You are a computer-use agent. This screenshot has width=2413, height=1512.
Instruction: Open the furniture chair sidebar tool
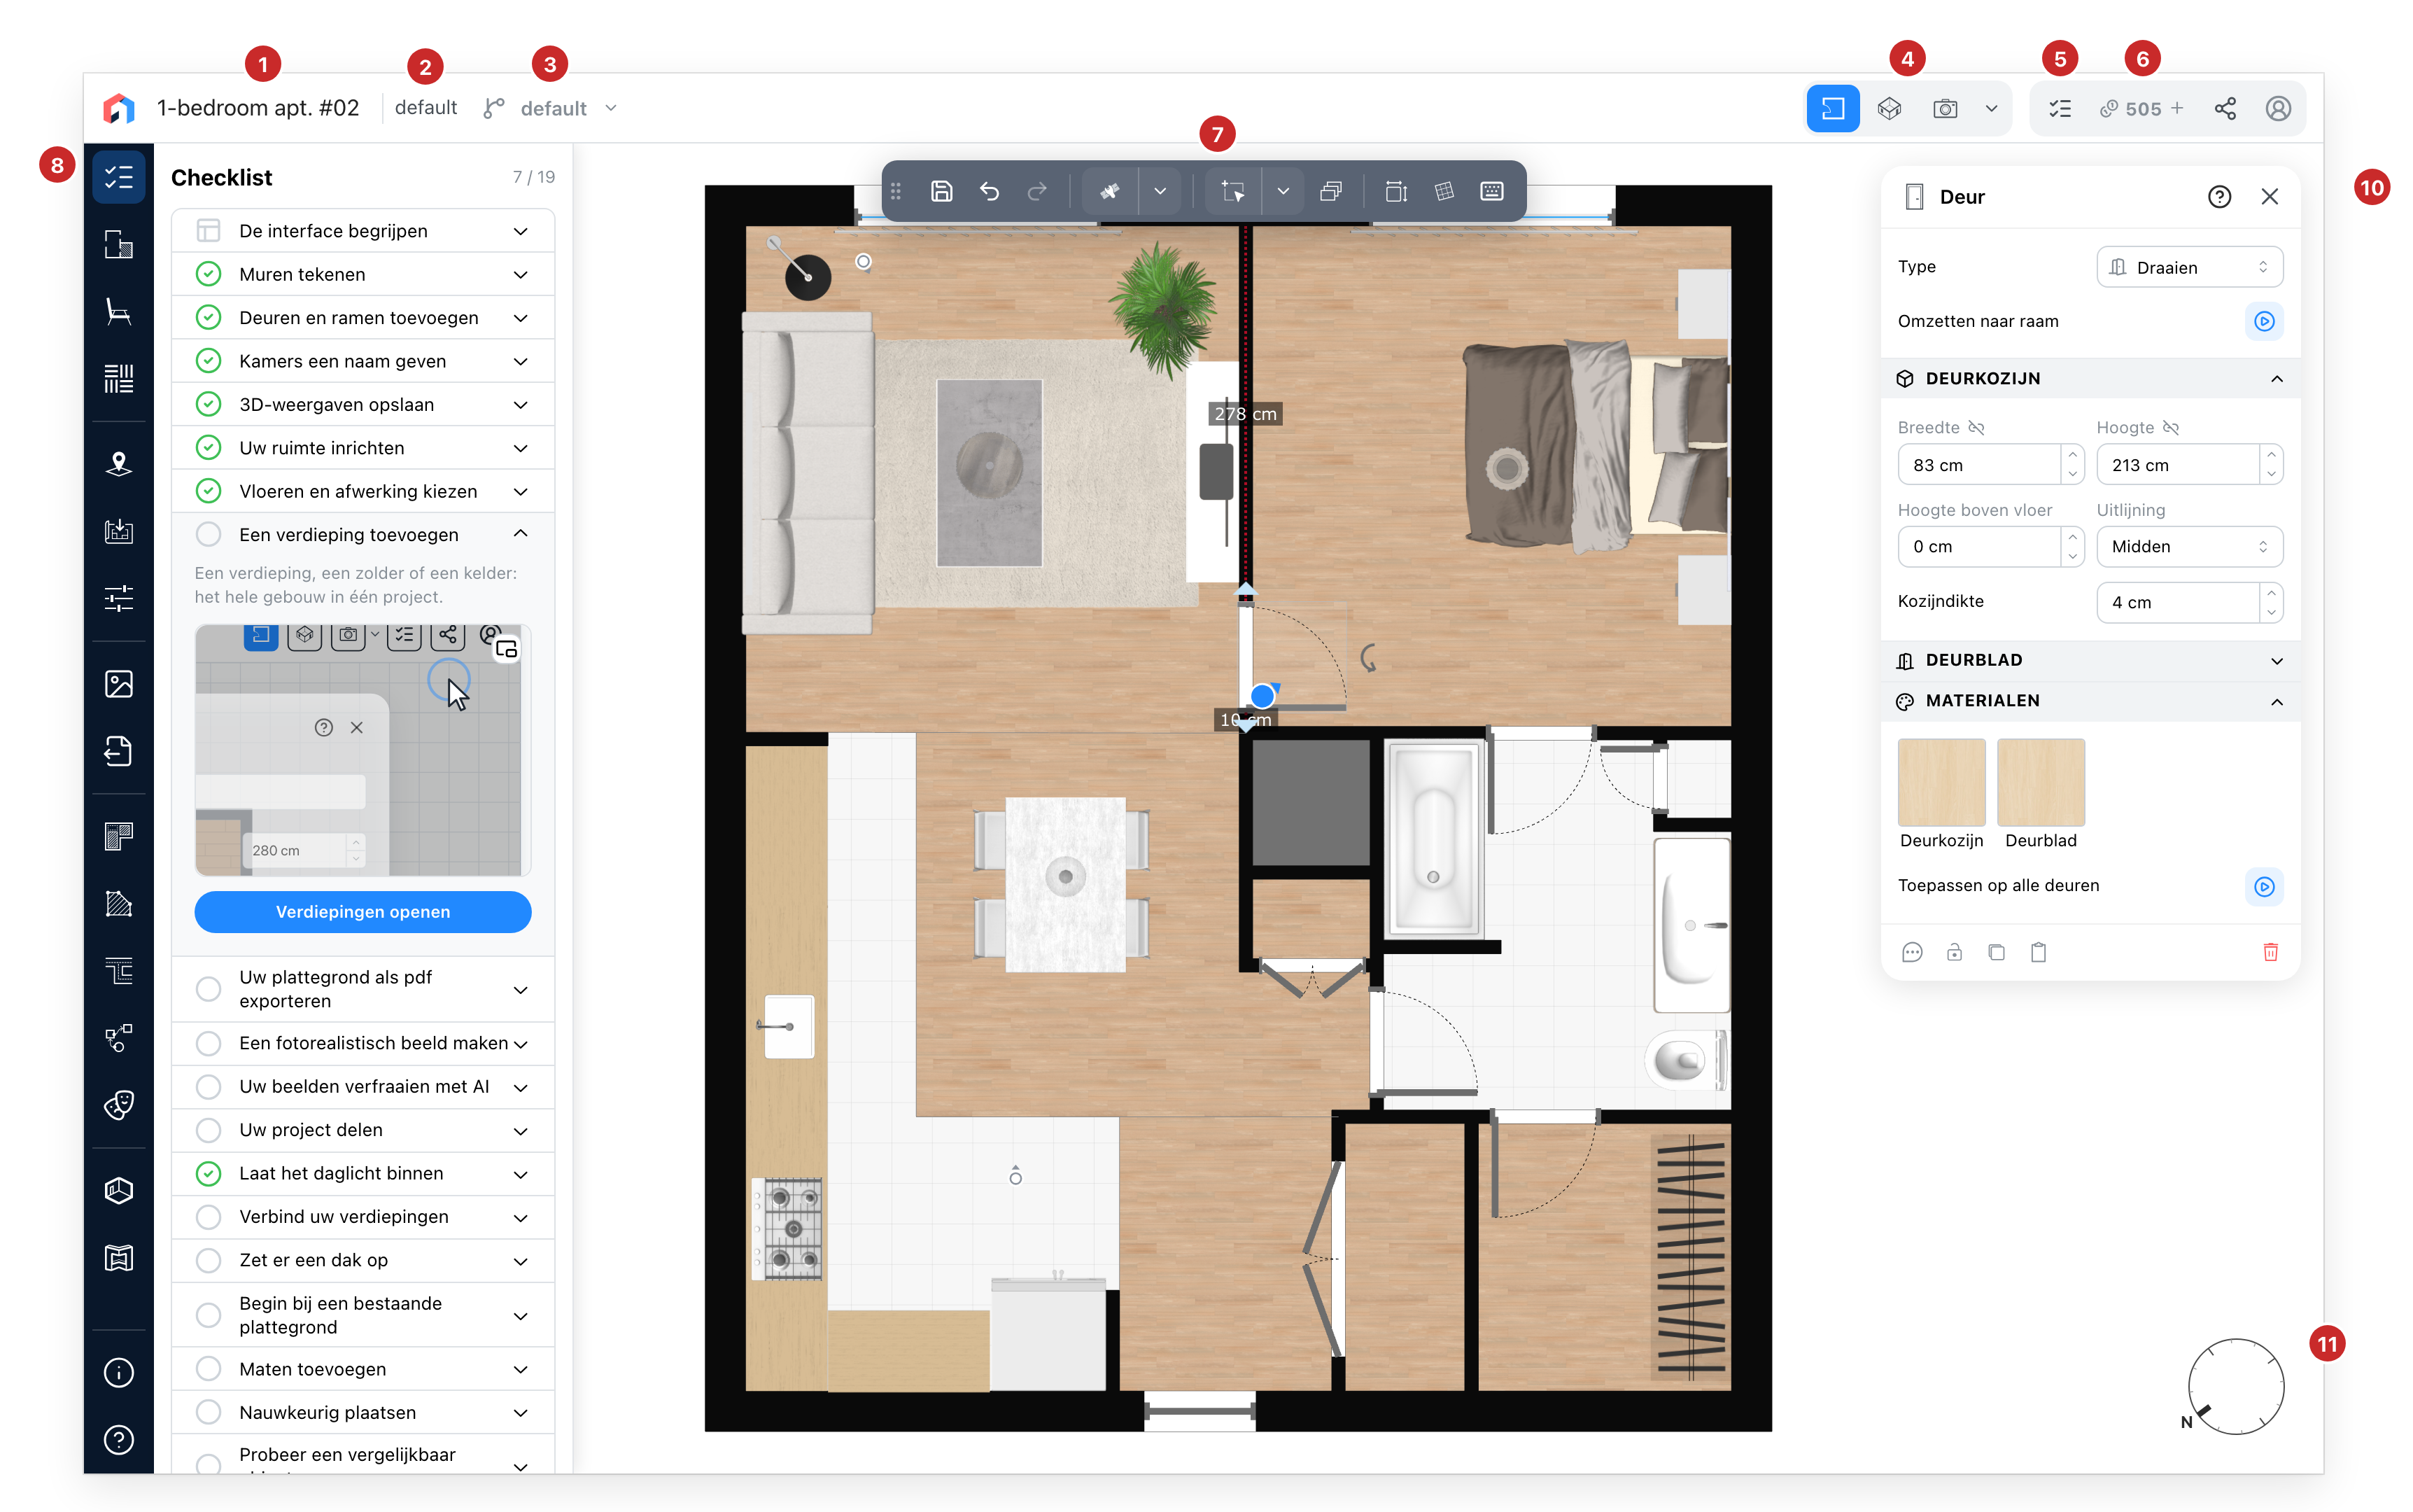coord(119,312)
